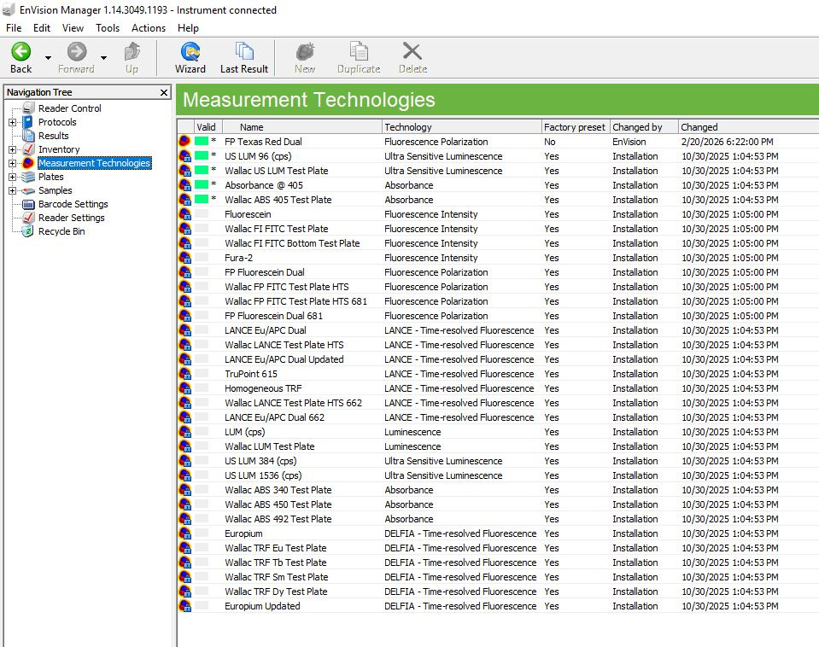
Task: Sort list by Technology column header
Action: pos(461,127)
